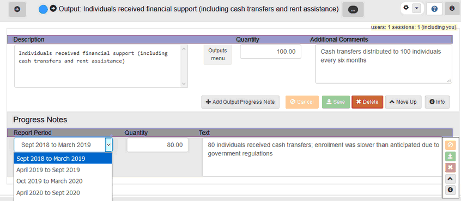Open the help question mark icon
Image resolution: width=461 pixels, height=201 pixels.
pyautogui.click(x=434, y=9)
